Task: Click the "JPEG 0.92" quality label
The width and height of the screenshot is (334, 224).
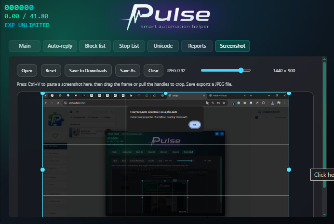Action: pos(176,71)
